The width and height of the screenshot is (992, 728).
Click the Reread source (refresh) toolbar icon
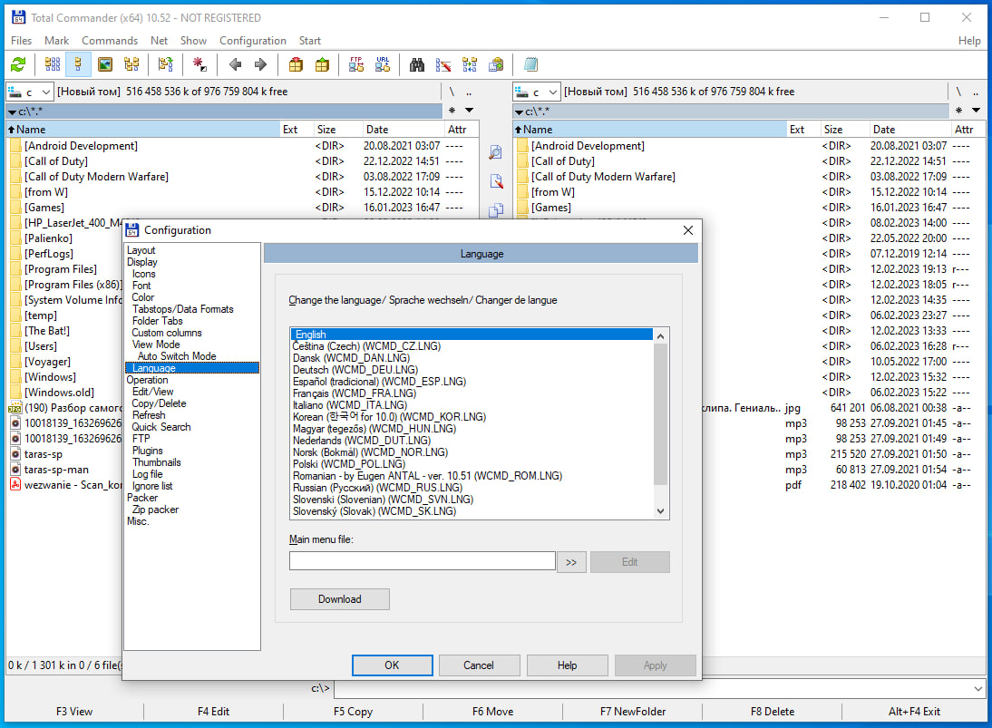coord(18,64)
